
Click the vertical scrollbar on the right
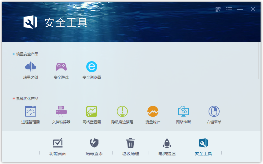point(258,61)
